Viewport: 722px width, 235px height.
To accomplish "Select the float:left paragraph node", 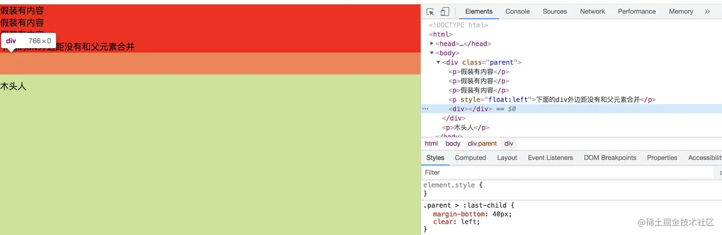I will (x=552, y=100).
